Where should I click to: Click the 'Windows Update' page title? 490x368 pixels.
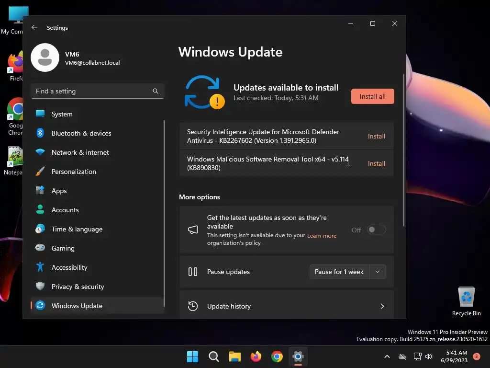coord(230,52)
